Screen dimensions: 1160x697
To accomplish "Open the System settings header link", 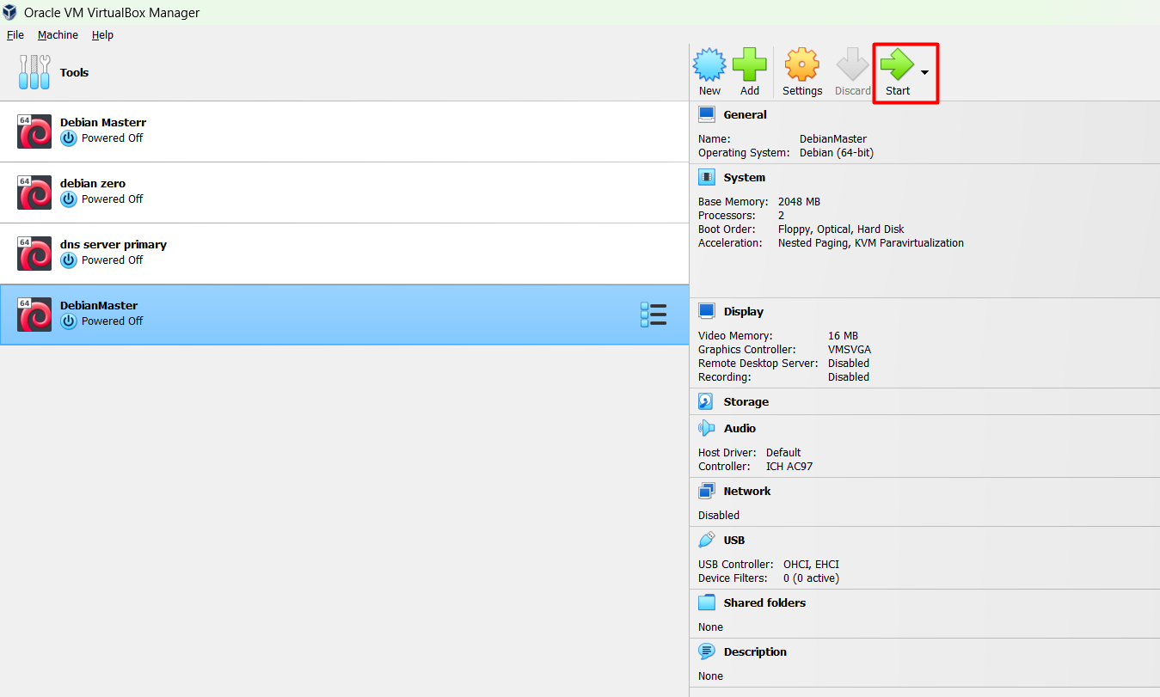I will pos(744,177).
